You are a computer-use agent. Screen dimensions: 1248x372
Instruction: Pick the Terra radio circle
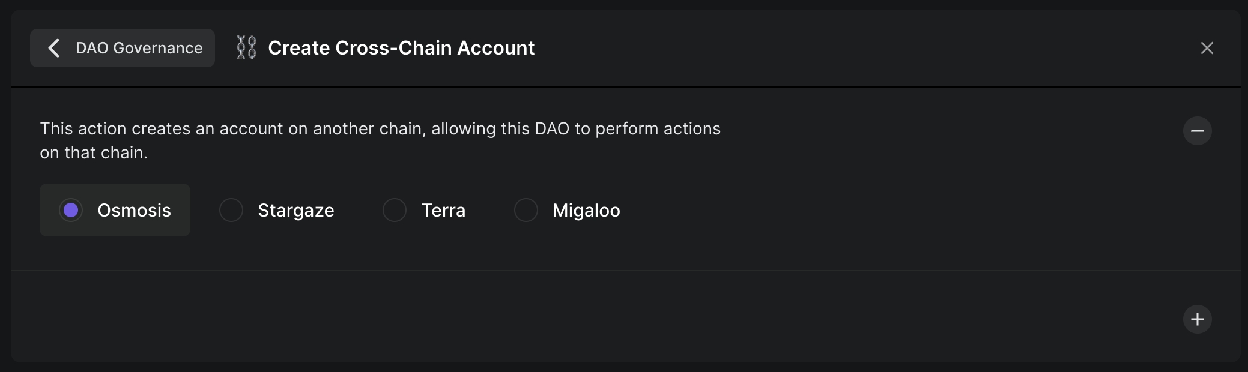(x=395, y=210)
